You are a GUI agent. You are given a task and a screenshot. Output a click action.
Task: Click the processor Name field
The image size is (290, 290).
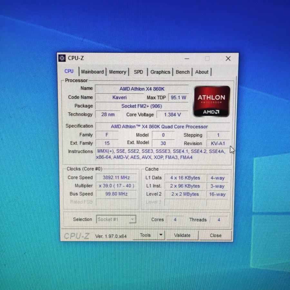point(142,89)
